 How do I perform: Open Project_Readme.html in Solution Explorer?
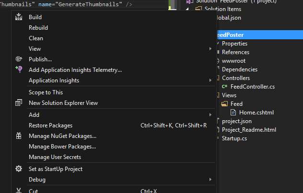(x=248, y=130)
